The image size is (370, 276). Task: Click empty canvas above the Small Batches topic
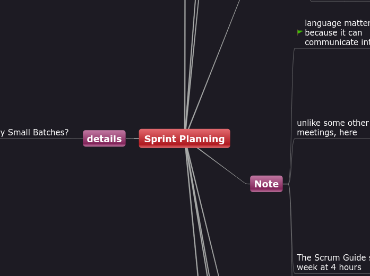click(35, 80)
